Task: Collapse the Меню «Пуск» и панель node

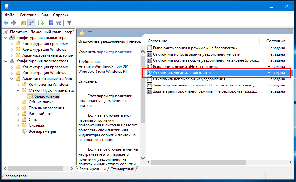Action: [x=18, y=91]
